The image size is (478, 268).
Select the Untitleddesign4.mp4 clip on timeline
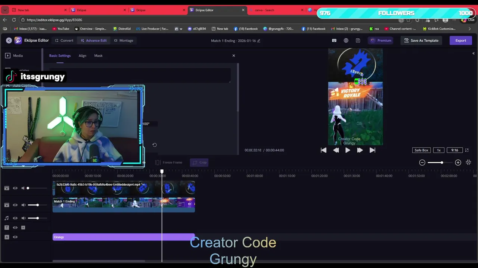tap(124, 188)
